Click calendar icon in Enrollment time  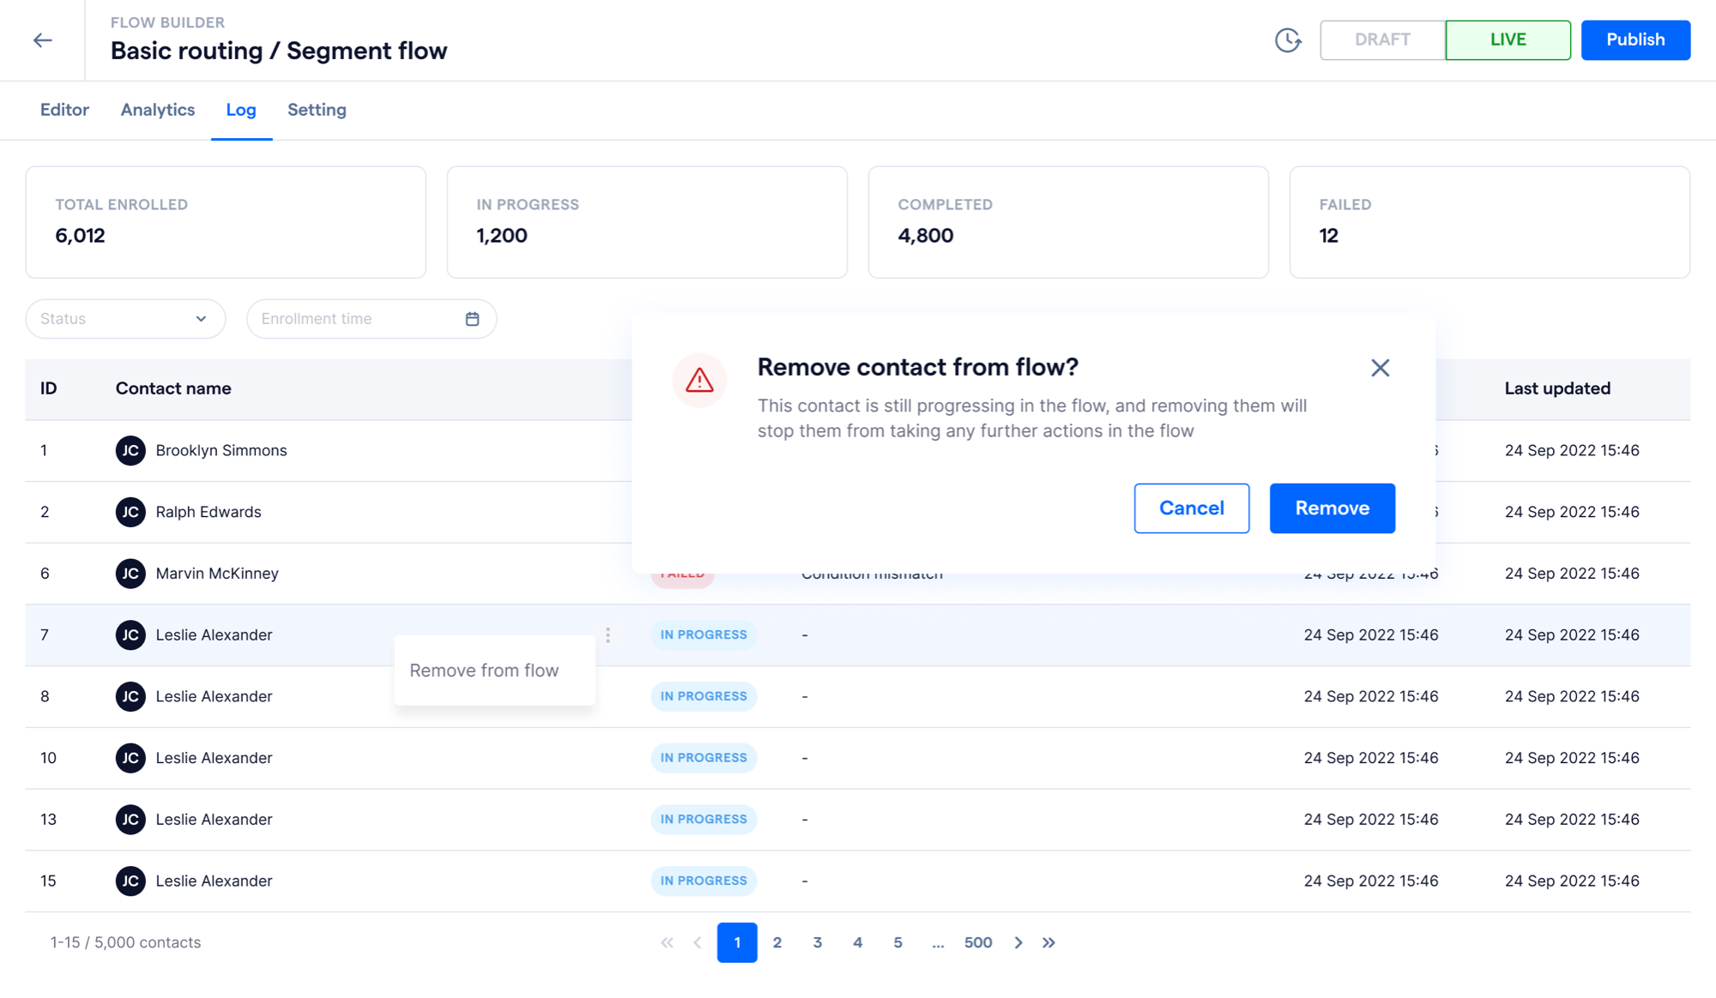(x=472, y=319)
